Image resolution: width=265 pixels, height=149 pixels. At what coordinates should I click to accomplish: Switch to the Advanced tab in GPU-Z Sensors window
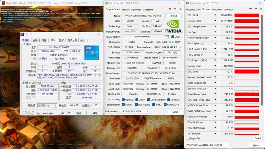(217, 10)
